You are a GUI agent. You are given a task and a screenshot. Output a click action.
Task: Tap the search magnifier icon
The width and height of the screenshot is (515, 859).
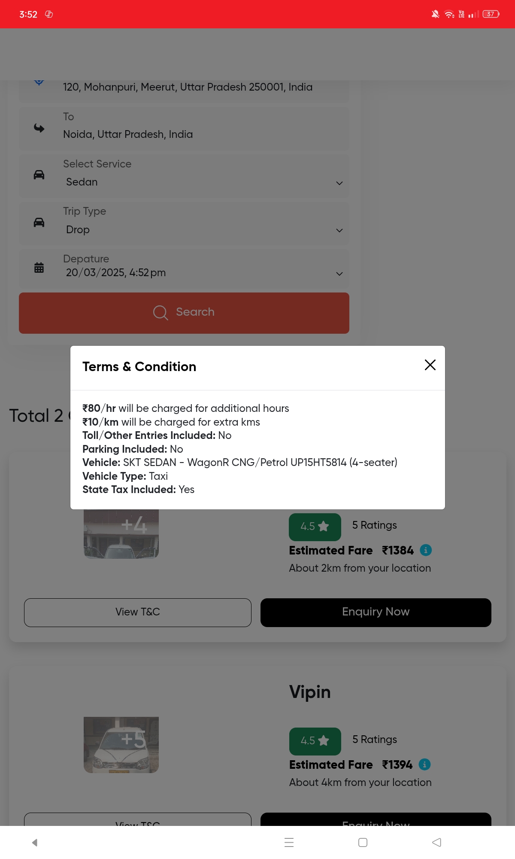click(x=160, y=312)
